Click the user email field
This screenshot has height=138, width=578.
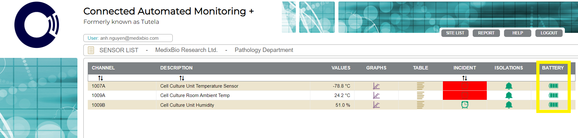click(128, 38)
